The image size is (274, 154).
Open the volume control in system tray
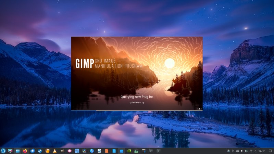[x=242, y=151]
